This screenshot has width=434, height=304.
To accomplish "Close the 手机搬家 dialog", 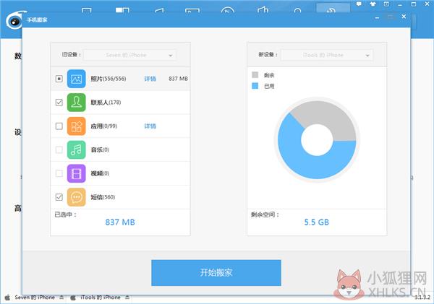I will coord(404,17).
